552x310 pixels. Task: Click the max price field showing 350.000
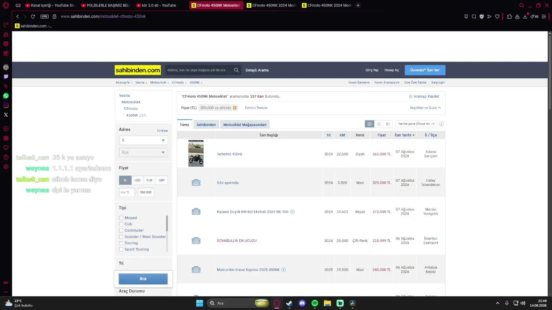[146, 192]
